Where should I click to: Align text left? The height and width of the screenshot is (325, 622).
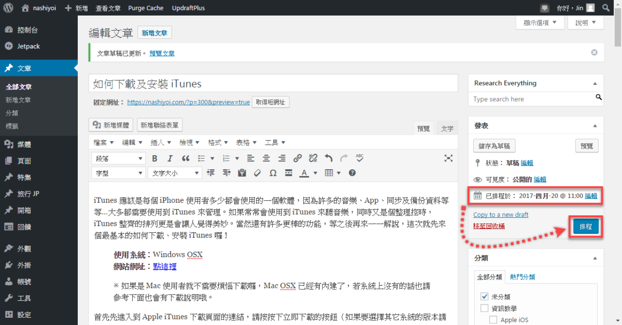[250, 158]
